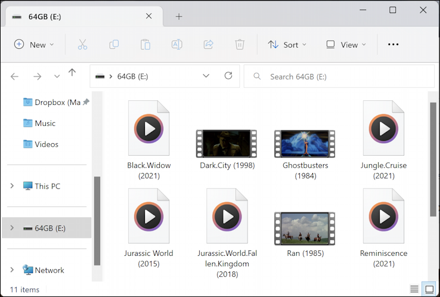
Task: Click the Cut scissors icon
Action: pos(82,45)
